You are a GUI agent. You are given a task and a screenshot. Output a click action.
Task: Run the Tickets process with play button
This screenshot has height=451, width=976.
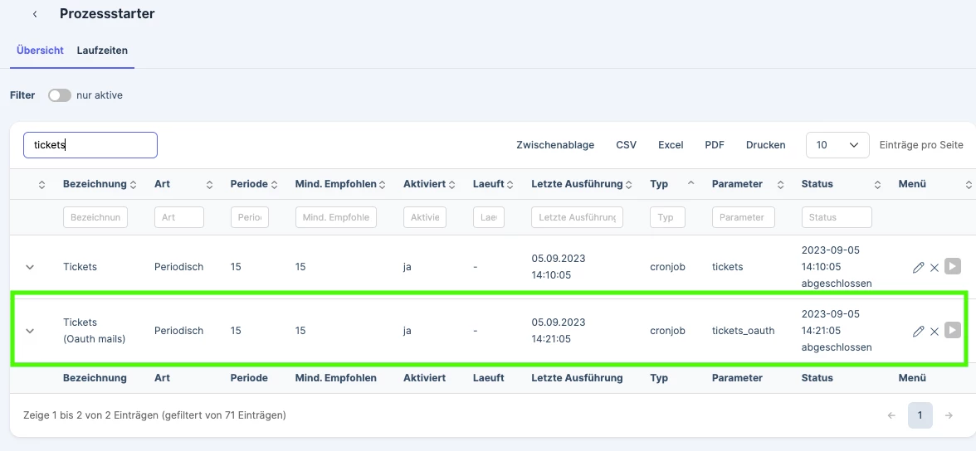tap(953, 266)
